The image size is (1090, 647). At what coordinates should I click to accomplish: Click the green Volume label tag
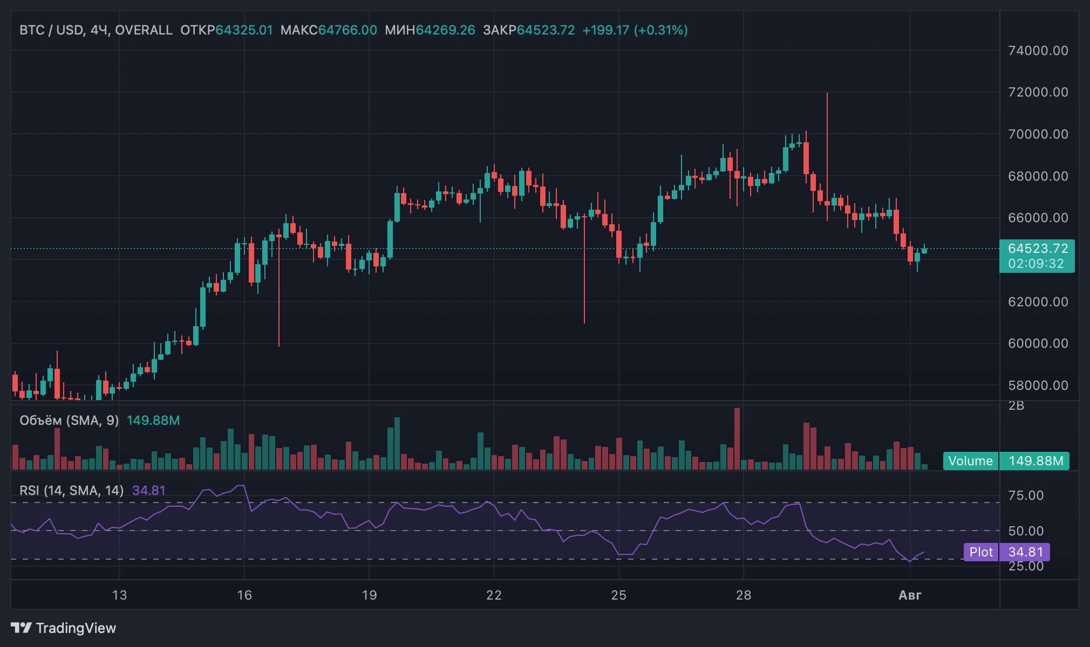[970, 461]
